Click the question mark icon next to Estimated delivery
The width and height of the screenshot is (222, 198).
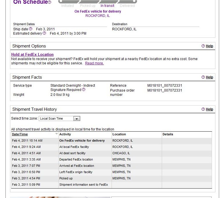point(44,33)
